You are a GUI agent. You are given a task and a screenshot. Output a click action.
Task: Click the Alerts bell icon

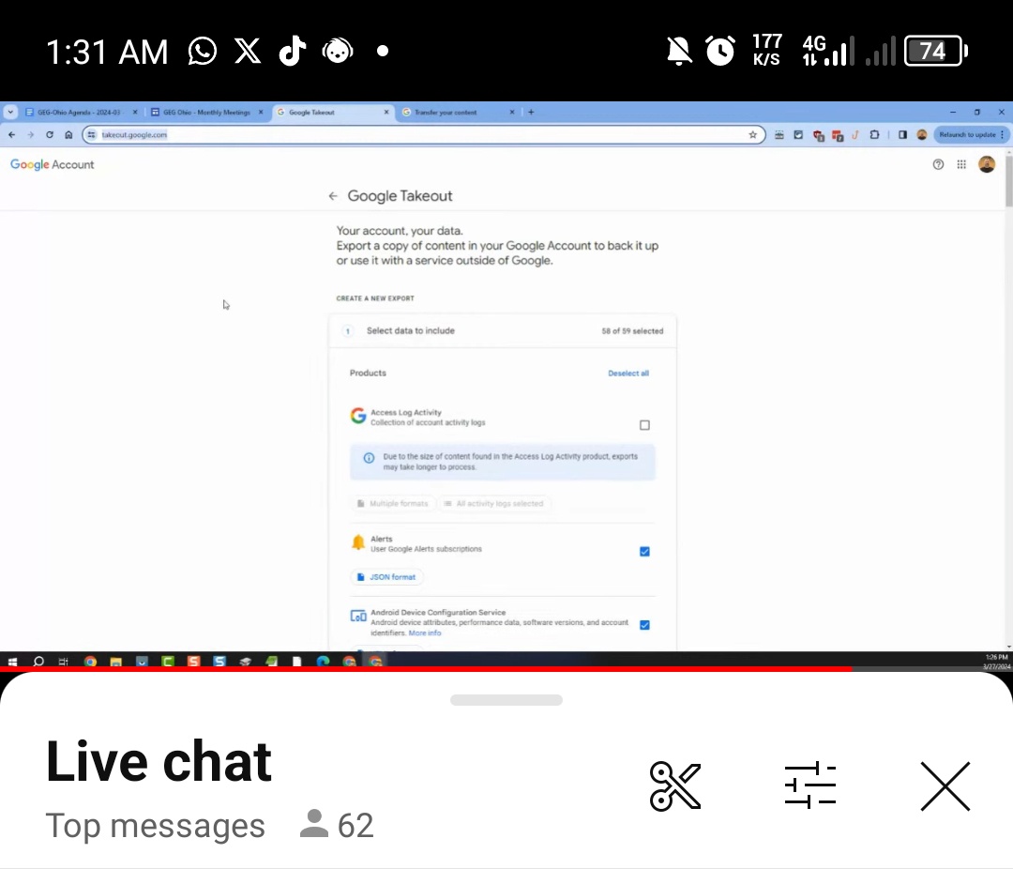pyautogui.click(x=358, y=542)
